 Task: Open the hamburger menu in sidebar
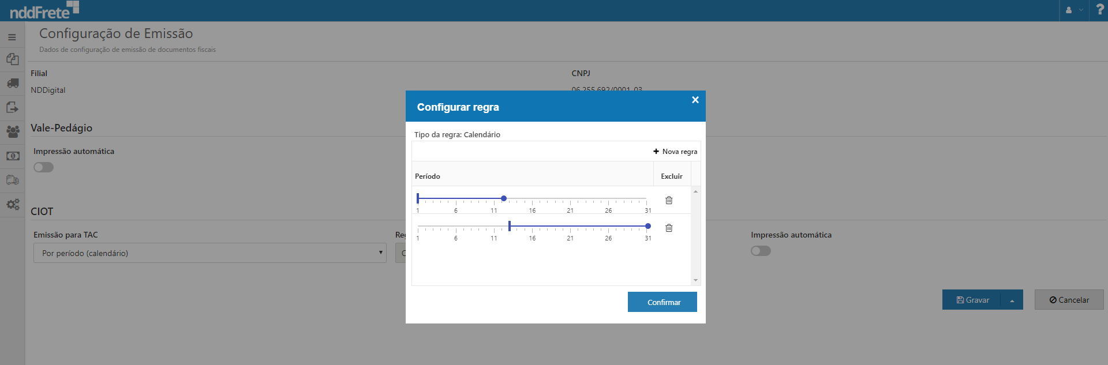click(x=12, y=37)
